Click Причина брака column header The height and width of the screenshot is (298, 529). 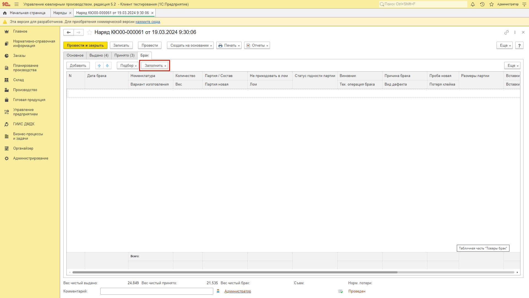(x=405, y=76)
